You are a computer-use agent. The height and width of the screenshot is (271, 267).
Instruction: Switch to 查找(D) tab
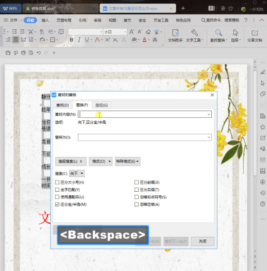[x=62, y=105]
